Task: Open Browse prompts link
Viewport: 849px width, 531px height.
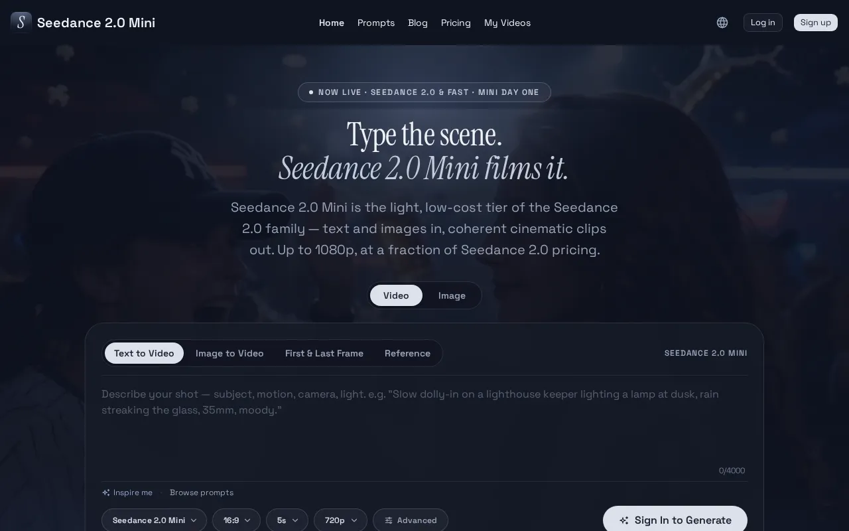Action: point(202,493)
